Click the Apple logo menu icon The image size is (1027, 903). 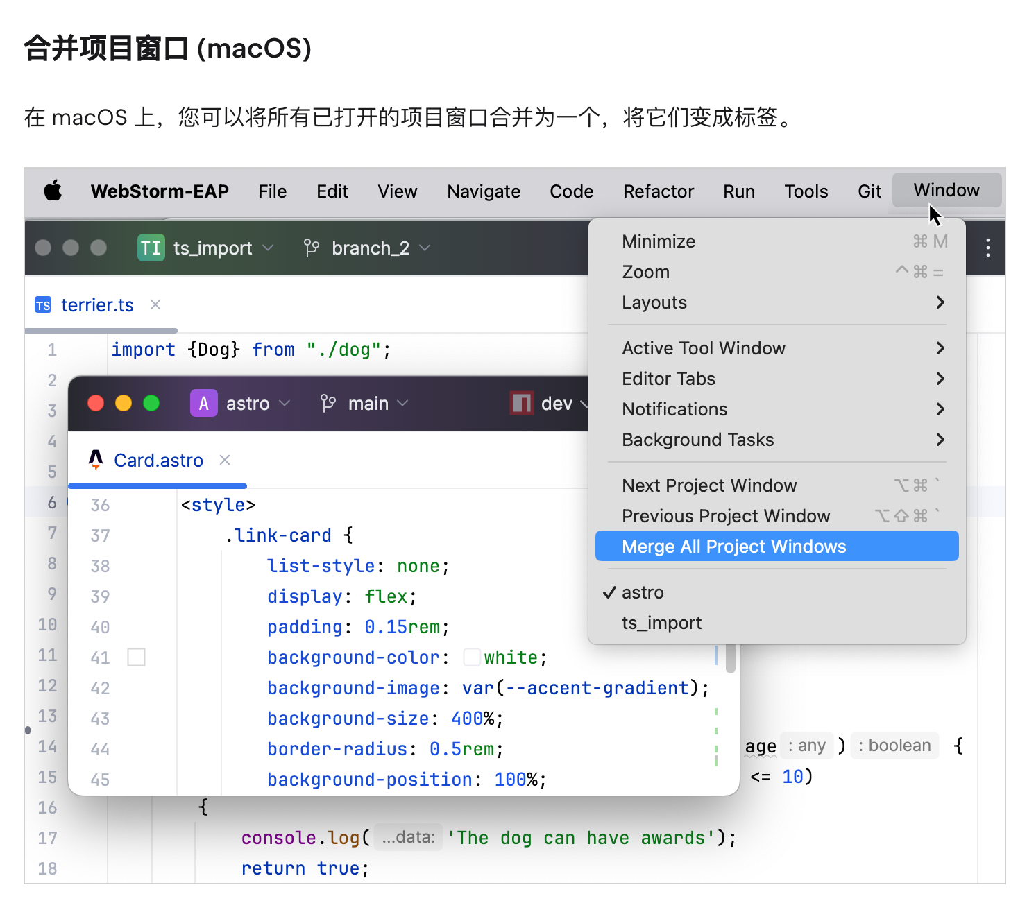[53, 191]
